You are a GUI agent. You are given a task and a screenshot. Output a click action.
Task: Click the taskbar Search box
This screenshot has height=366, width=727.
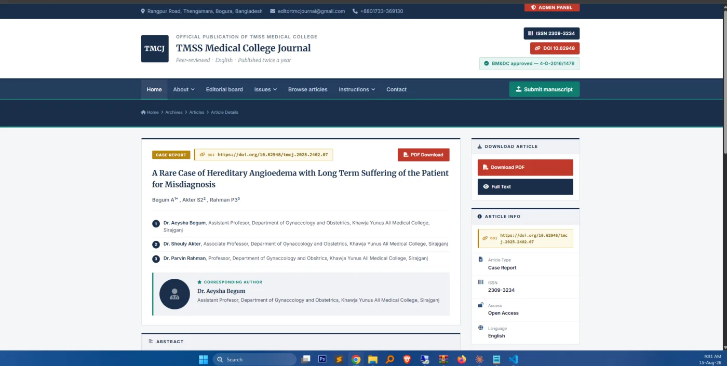[254, 359]
